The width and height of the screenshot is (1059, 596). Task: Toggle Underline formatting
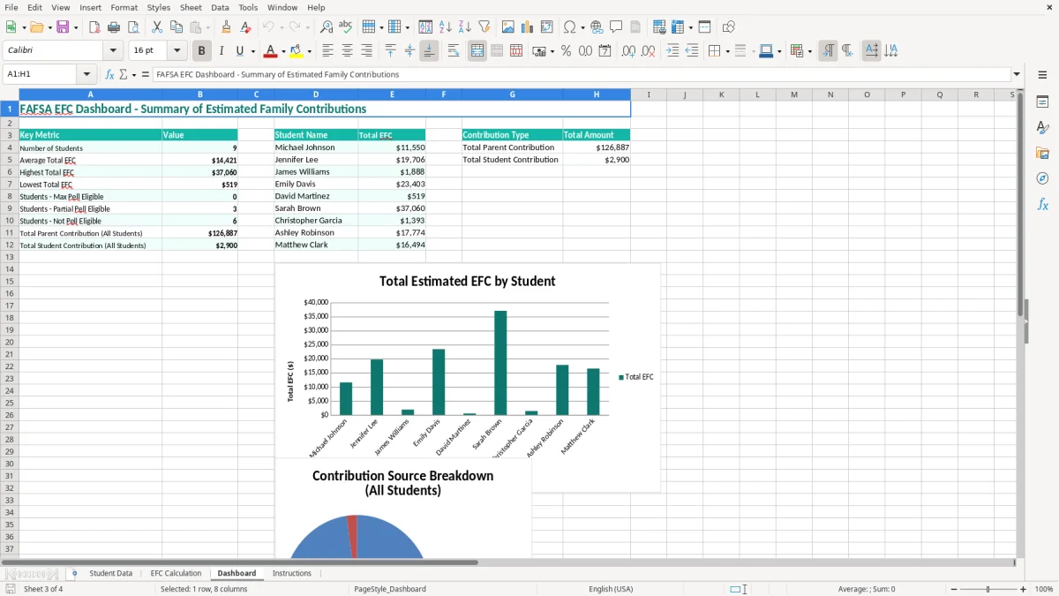240,51
